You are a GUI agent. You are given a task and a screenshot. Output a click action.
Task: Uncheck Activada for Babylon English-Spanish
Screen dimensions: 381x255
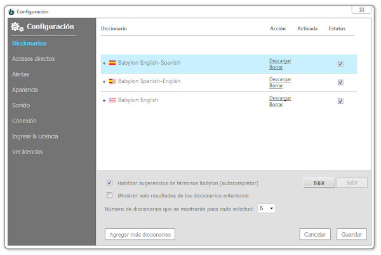pos(340,64)
